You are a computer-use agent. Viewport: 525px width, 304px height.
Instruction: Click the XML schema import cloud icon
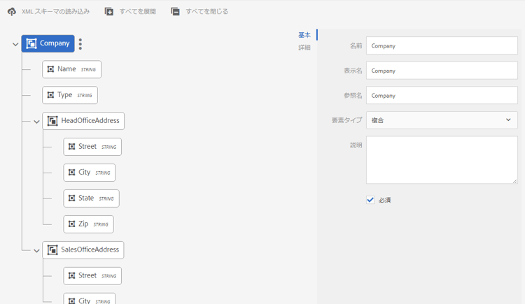[x=12, y=12]
